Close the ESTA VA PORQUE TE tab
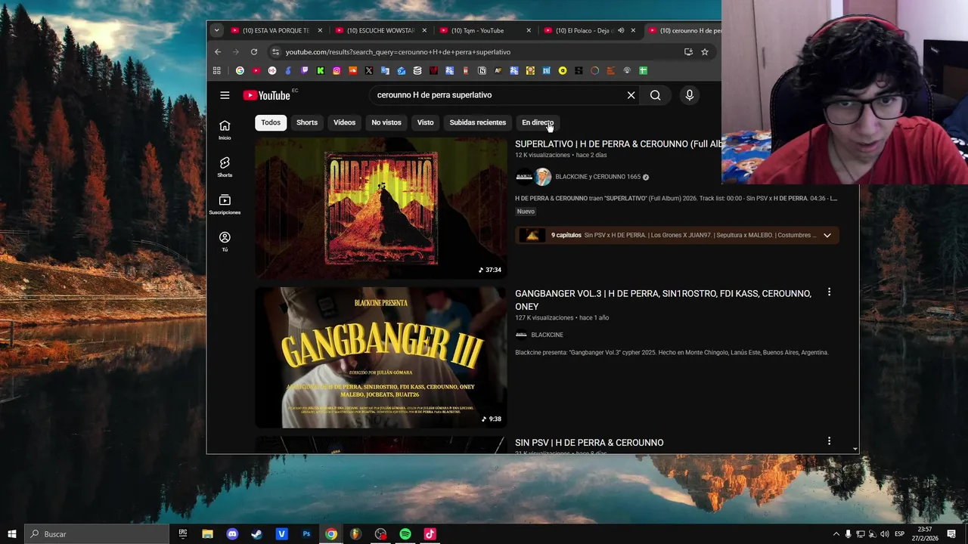The height and width of the screenshot is (544, 968). [x=320, y=31]
